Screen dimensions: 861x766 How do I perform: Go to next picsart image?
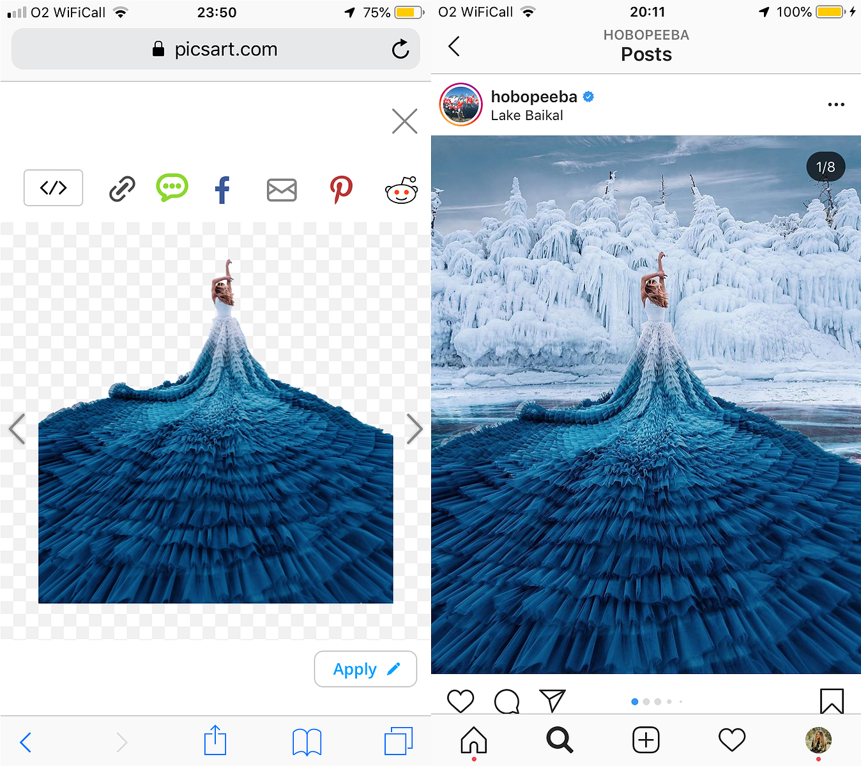pos(415,429)
